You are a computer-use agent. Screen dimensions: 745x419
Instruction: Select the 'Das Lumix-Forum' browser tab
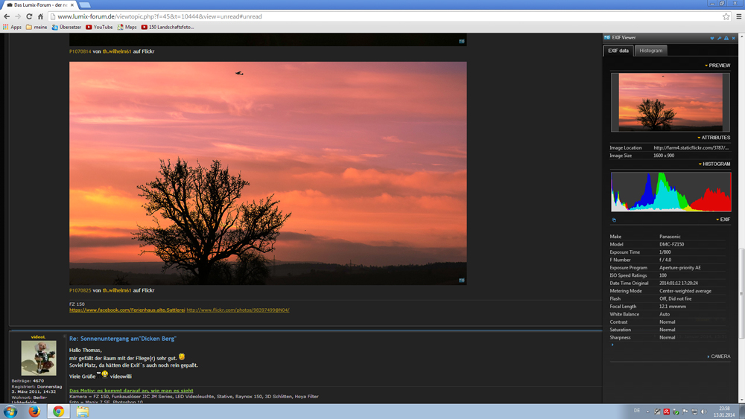[x=38, y=4]
